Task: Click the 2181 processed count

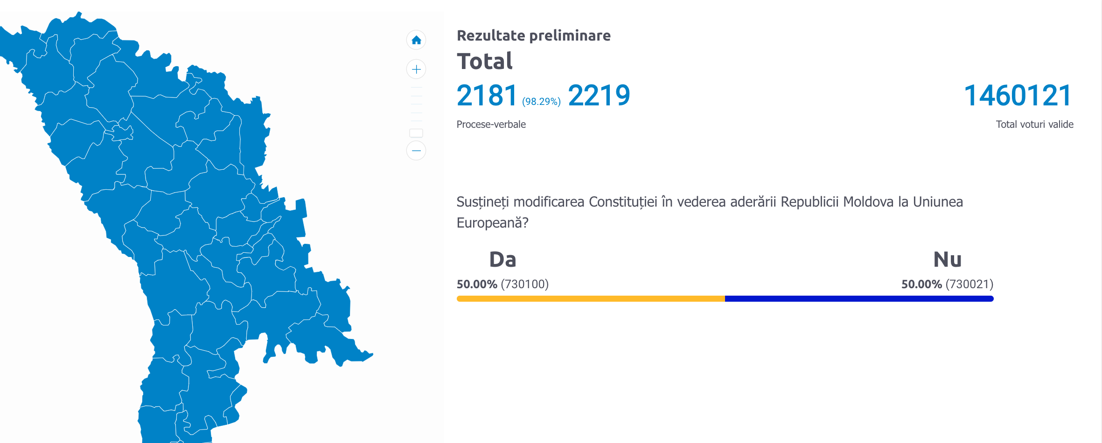Action: click(x=487, y=96)
